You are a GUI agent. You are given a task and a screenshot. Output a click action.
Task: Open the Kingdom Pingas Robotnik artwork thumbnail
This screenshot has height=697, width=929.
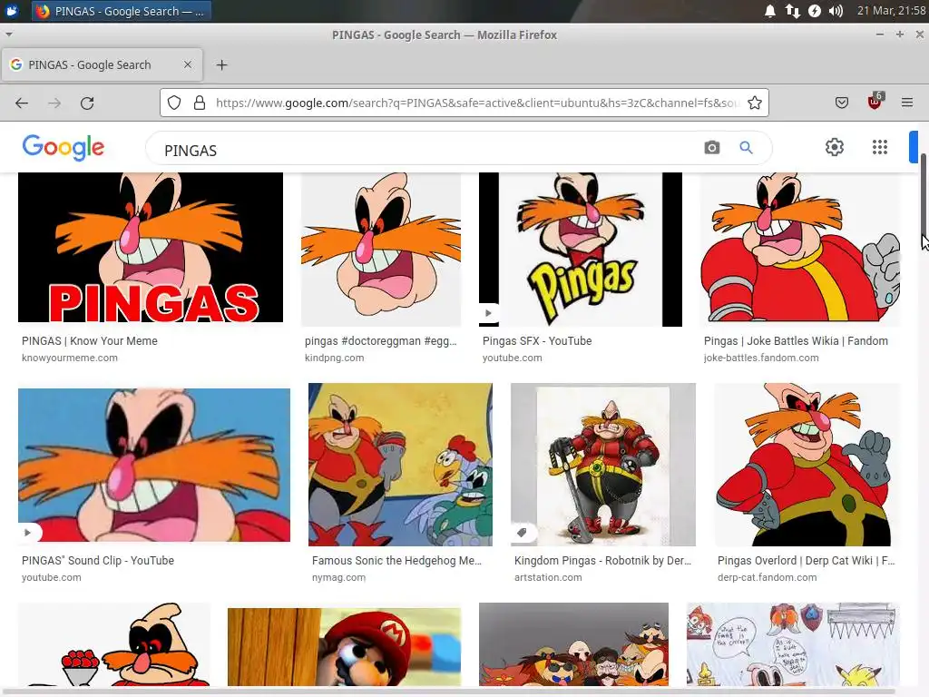[x=603, y=465]
